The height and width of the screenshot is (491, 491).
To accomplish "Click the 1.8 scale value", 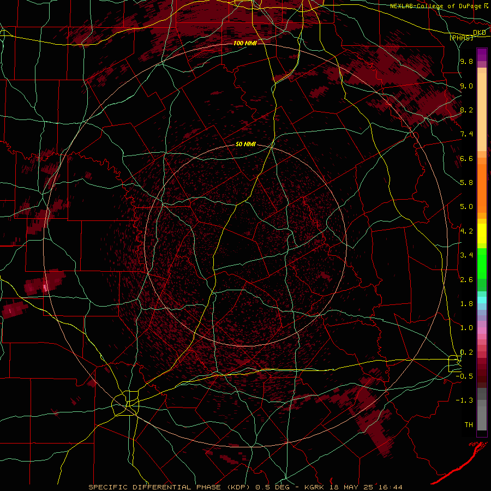I will (x=466, y=304).
